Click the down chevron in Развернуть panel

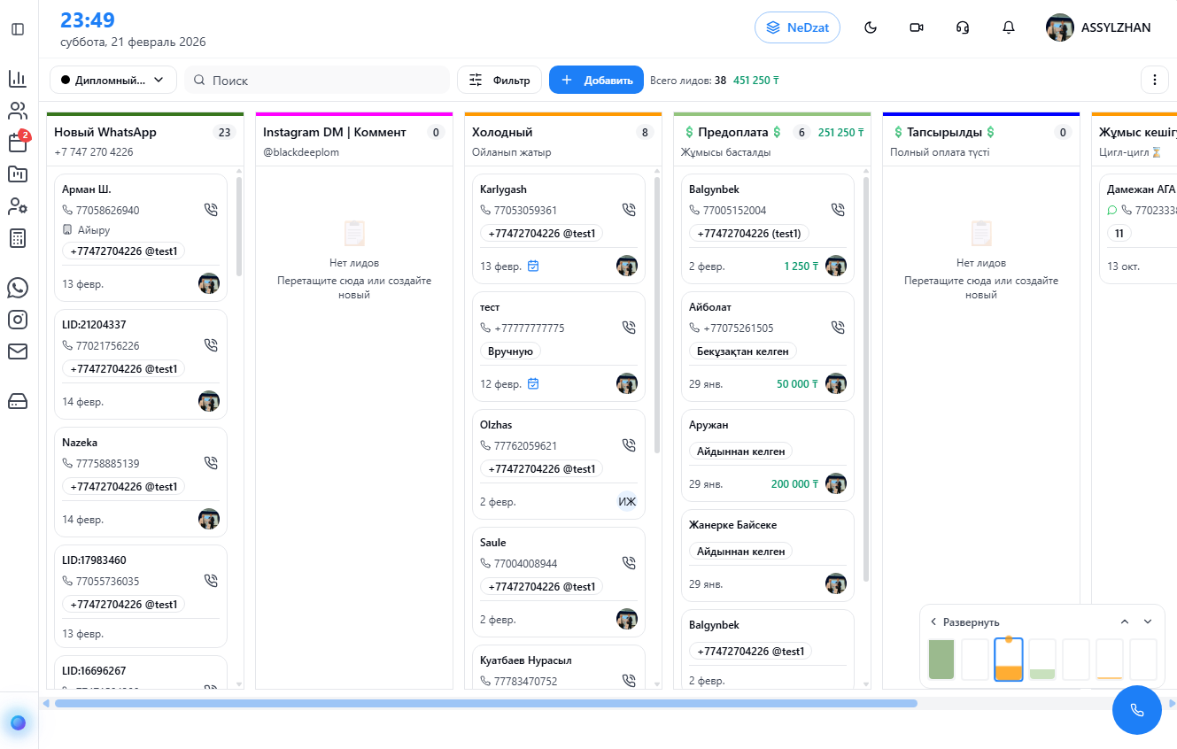[x=1148, y=622]
